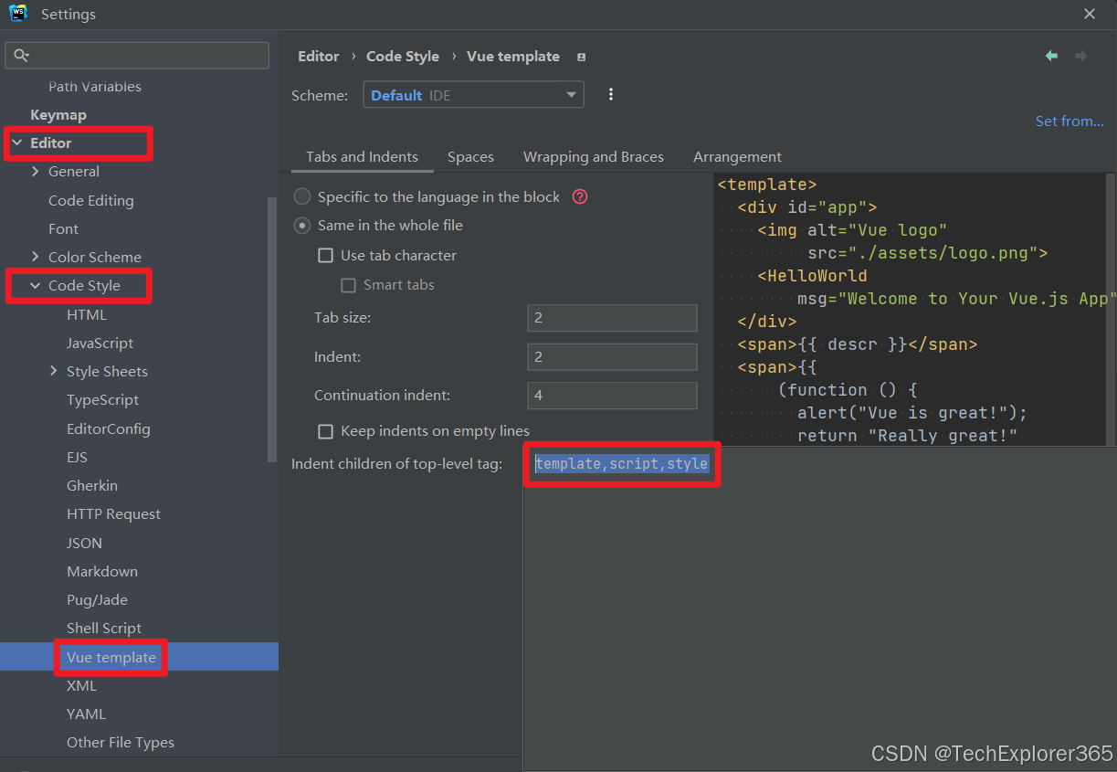Click the code preview vertical scrollbar

(1111, 311)
